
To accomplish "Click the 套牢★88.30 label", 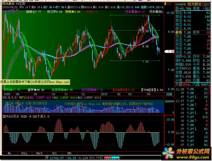I will tap(36, 90).
